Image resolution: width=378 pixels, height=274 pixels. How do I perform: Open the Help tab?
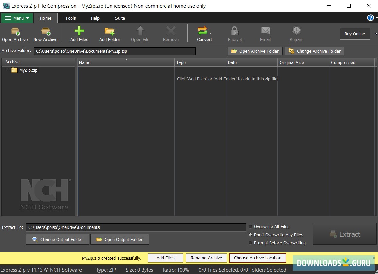pos(95,18)
